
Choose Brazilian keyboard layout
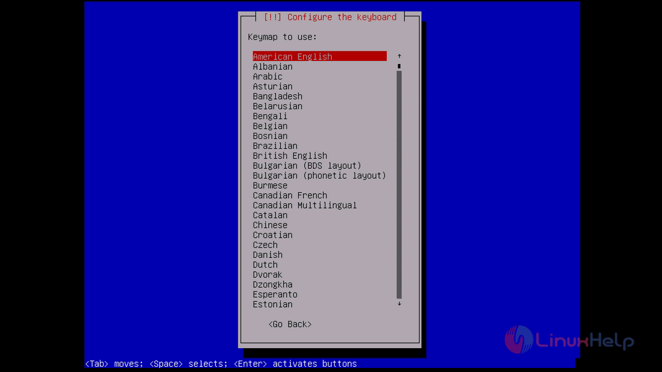275,146
